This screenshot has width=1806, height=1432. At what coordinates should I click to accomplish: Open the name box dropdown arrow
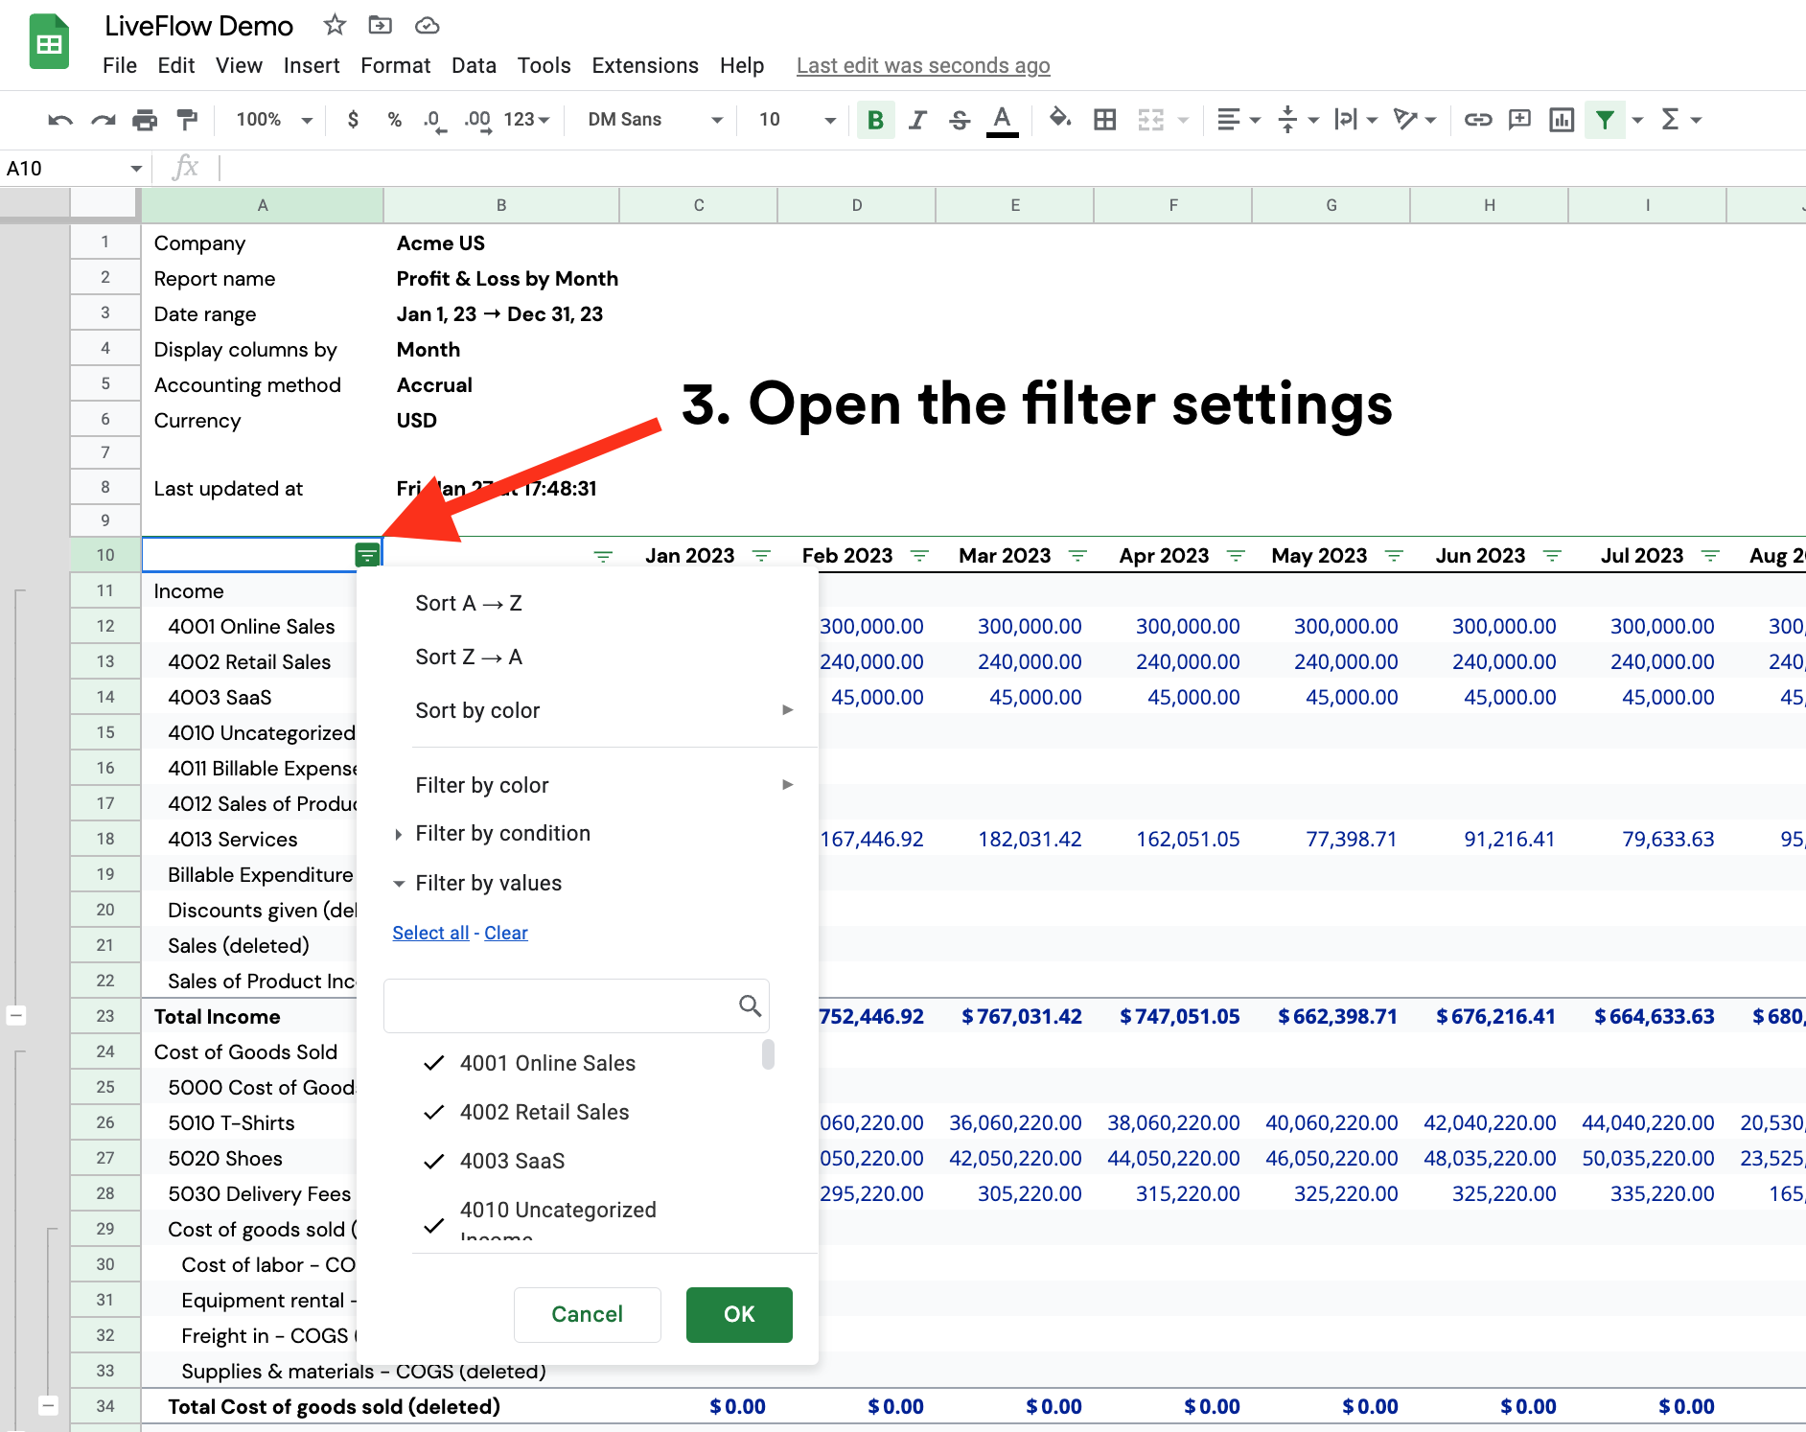coord(136,169)
